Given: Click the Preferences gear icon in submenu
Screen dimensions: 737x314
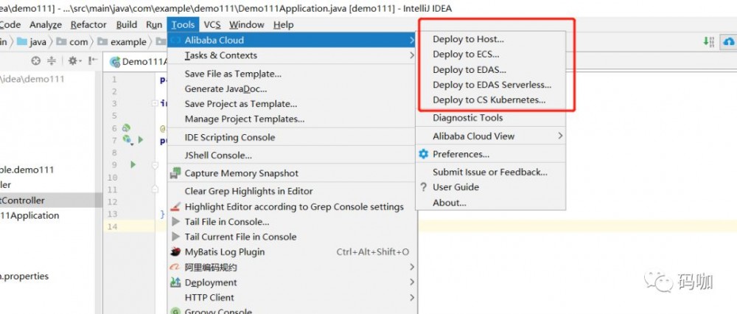Looking at the screenshot, I should (x=423, y=154).
